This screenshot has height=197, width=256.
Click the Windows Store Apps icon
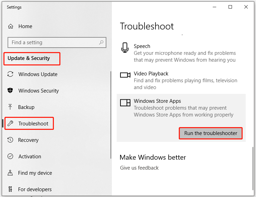(x=125, y=102)
